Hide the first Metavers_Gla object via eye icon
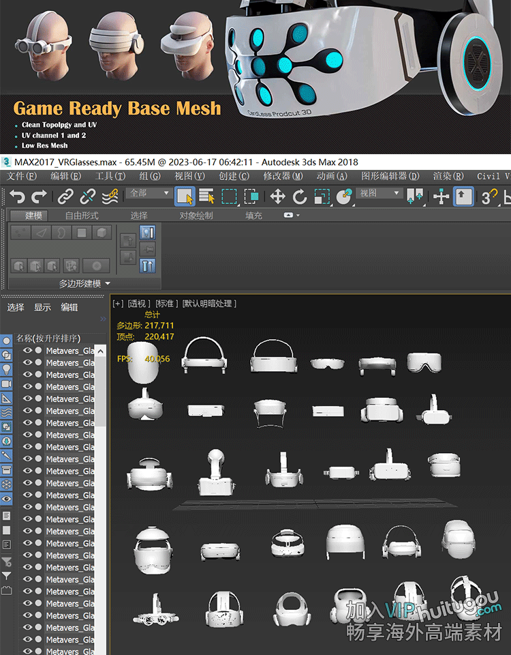511x655 pixels. [x=28, y=351]
